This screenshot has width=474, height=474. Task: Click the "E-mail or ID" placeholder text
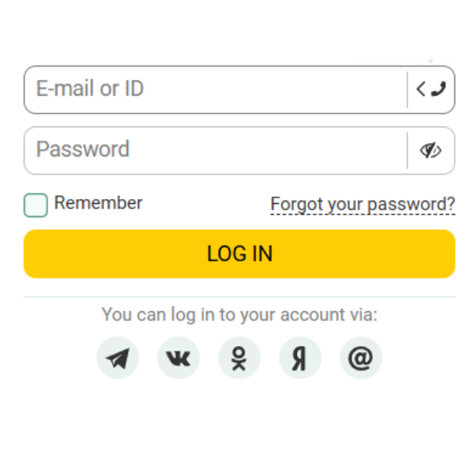pos(90,88)
